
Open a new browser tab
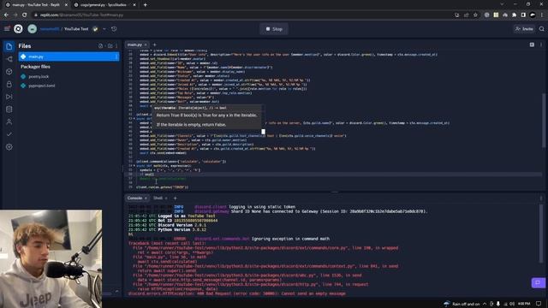point(145,5)
